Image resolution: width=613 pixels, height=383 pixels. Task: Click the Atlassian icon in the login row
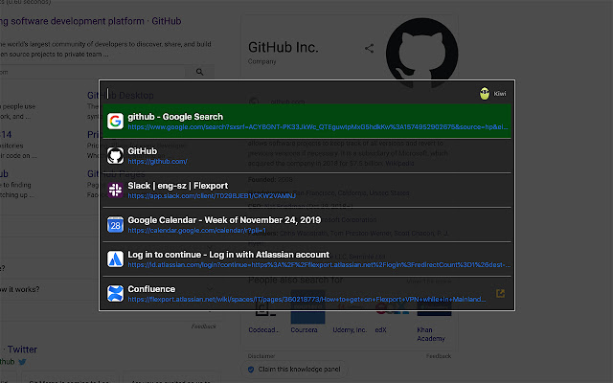[x=115, y=259]
